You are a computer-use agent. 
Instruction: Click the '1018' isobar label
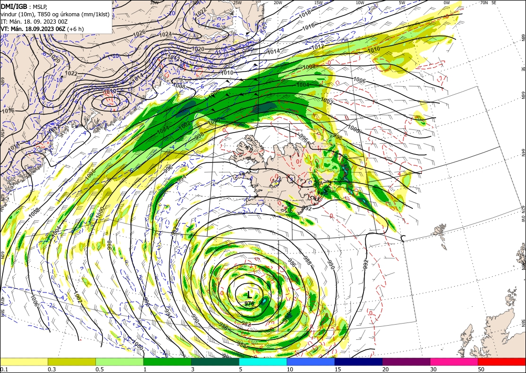pyautogui.click(x=305, y=14)
